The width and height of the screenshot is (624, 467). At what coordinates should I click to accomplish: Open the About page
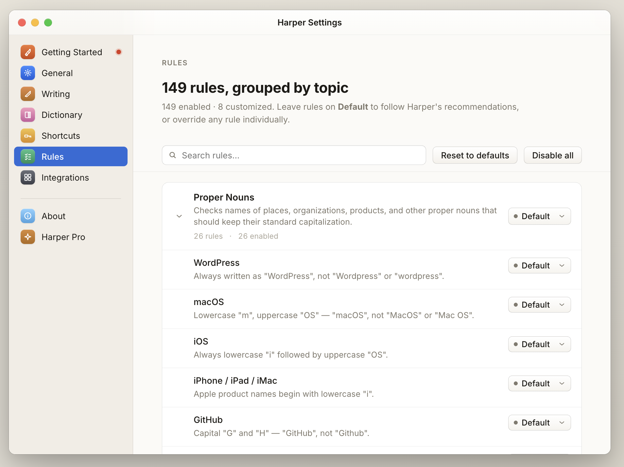71,216
